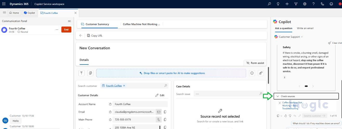Open the info circle icon near drop zone
The width and height of the screenshot is (342, 129).
[x=252, y=73]
